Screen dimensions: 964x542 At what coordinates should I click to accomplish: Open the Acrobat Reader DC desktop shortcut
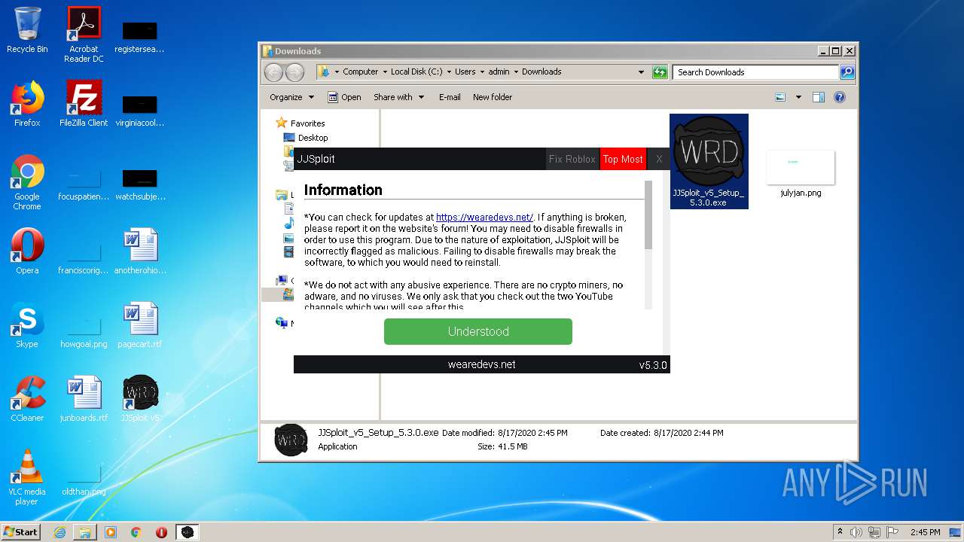[84, 34]
